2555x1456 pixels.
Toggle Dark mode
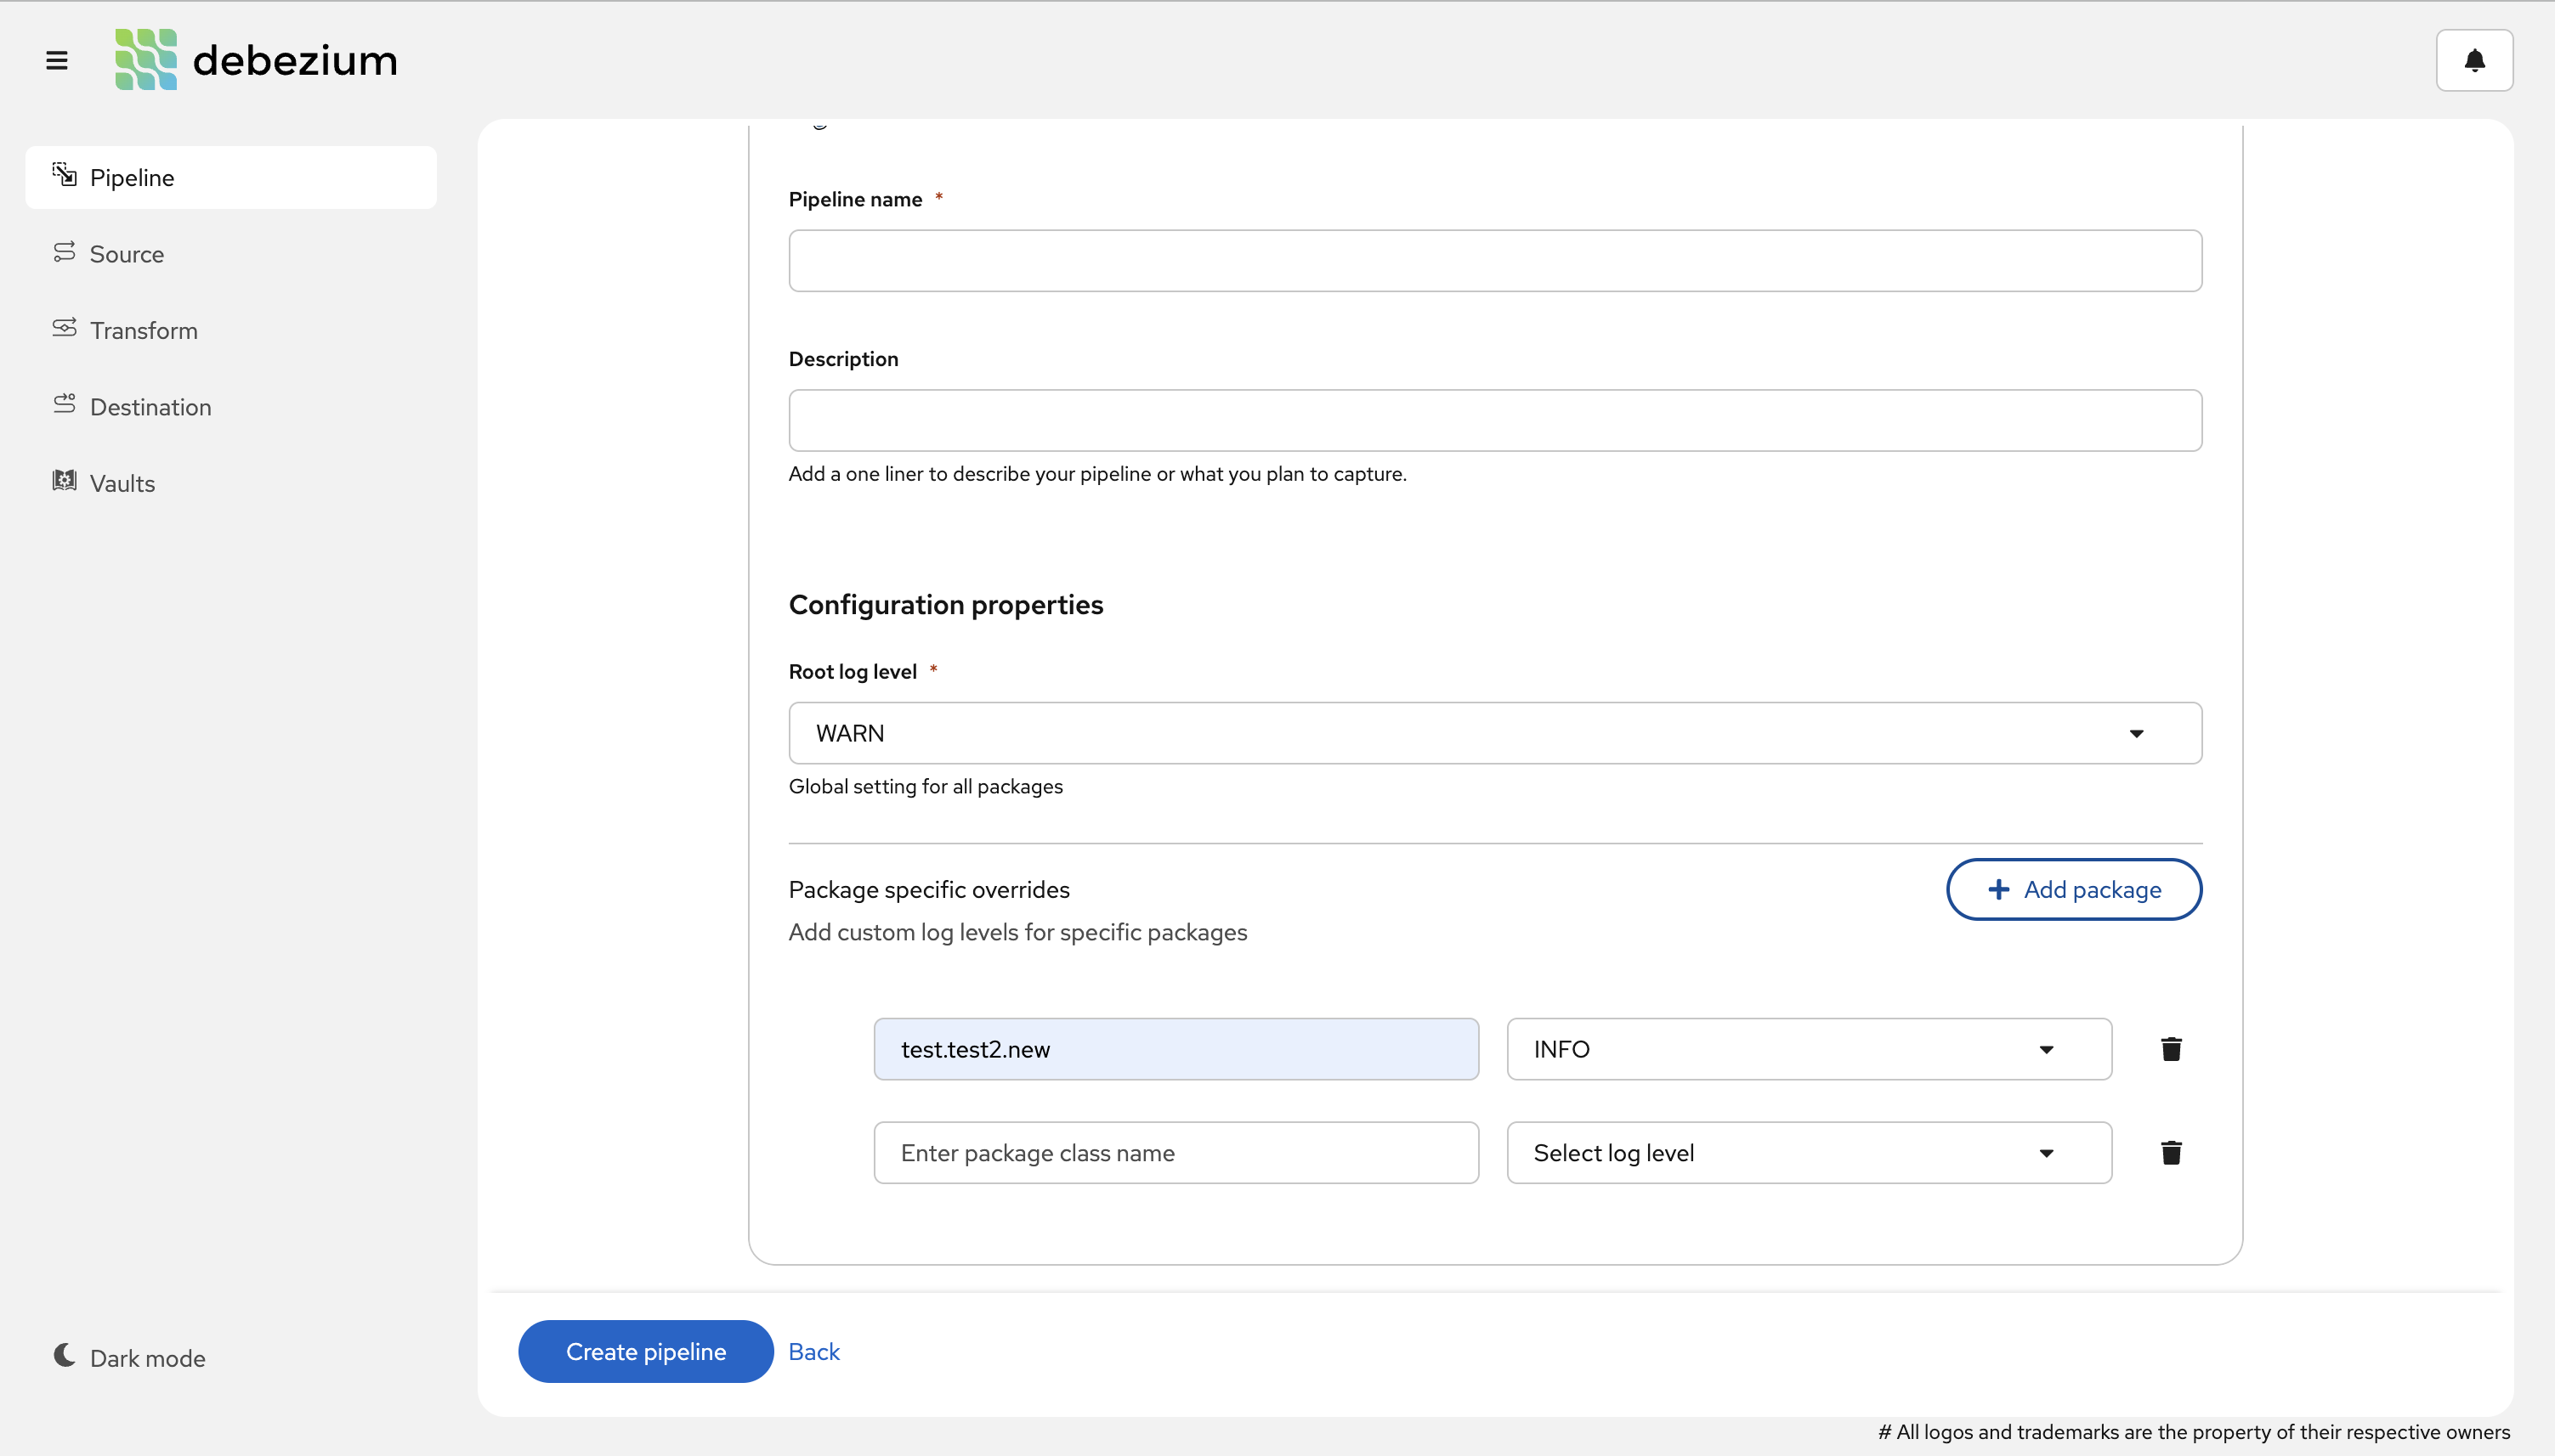[x=130, y=1357]
